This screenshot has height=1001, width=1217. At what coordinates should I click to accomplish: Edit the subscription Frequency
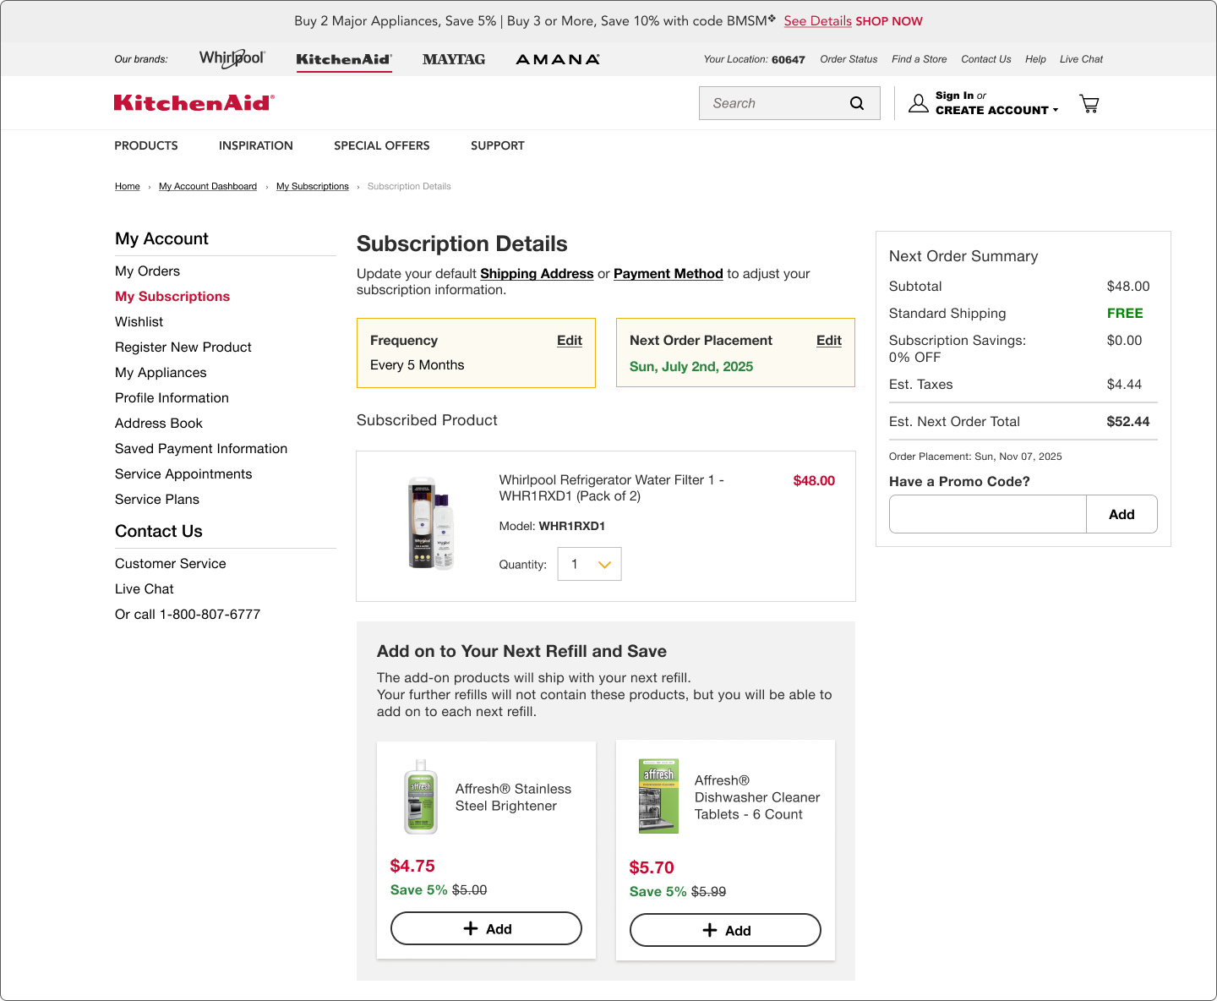pos(570,340)
